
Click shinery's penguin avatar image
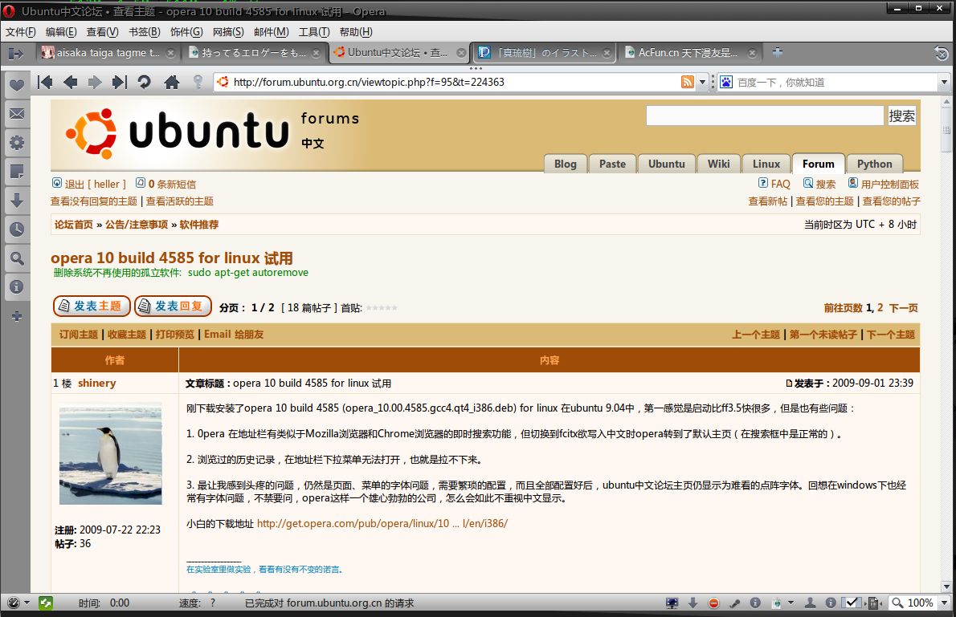[x=110, y=453]
